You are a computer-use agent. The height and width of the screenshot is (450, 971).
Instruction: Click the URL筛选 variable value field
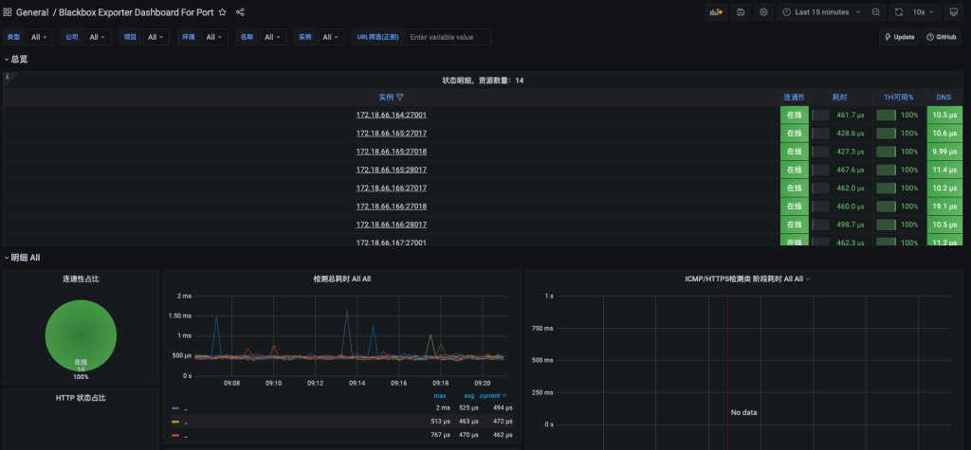coord(449,37)
